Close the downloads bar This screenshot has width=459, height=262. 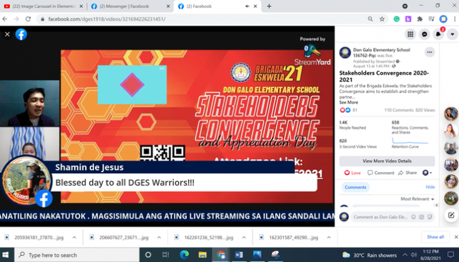click(x=456, y=237)
